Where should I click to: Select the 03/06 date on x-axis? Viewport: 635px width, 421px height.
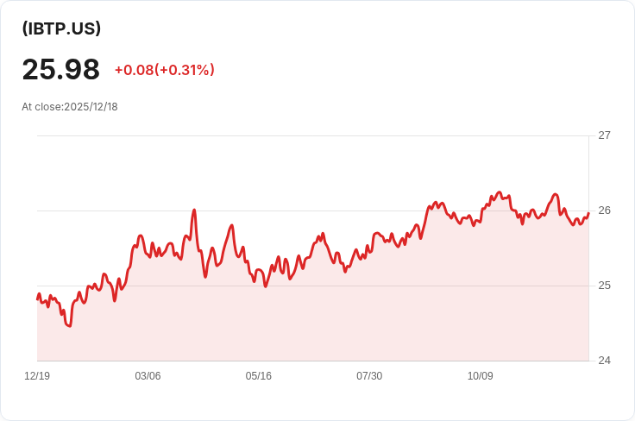[148, 376]
